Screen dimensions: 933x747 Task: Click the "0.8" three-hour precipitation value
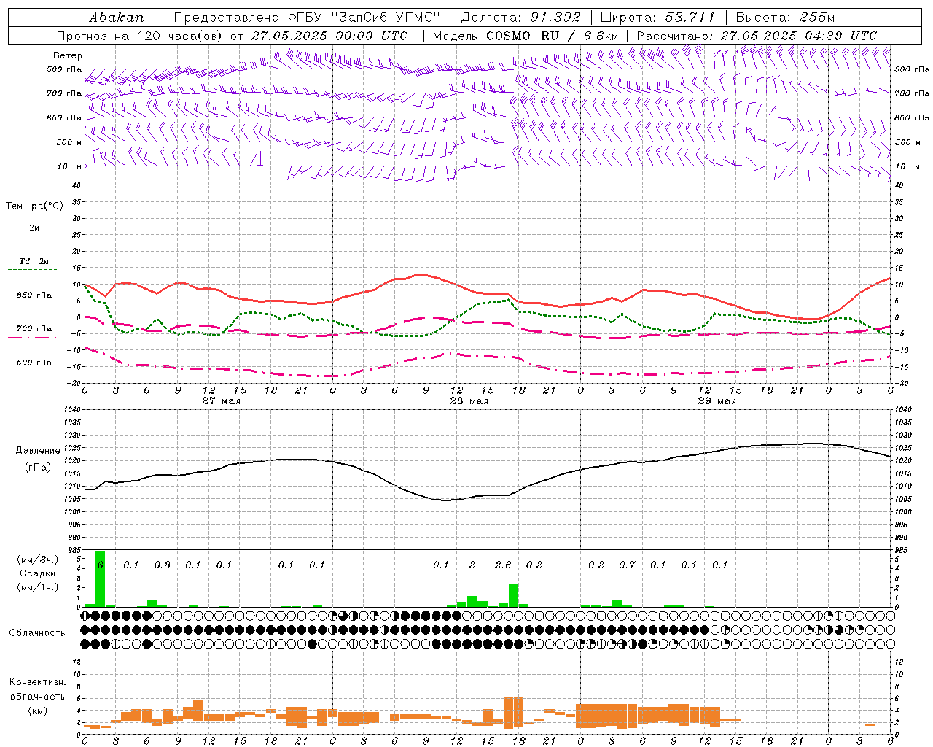pyautogui.click(x=162, y=565)
